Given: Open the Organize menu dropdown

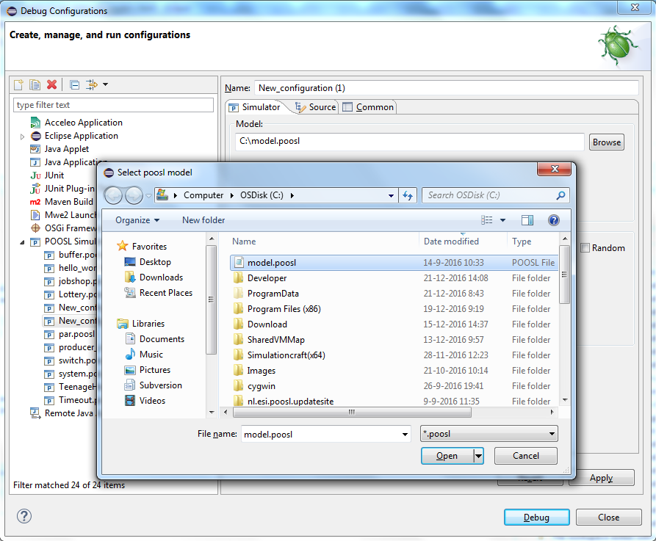Looking at the screenshot, I should coord(137,220).
